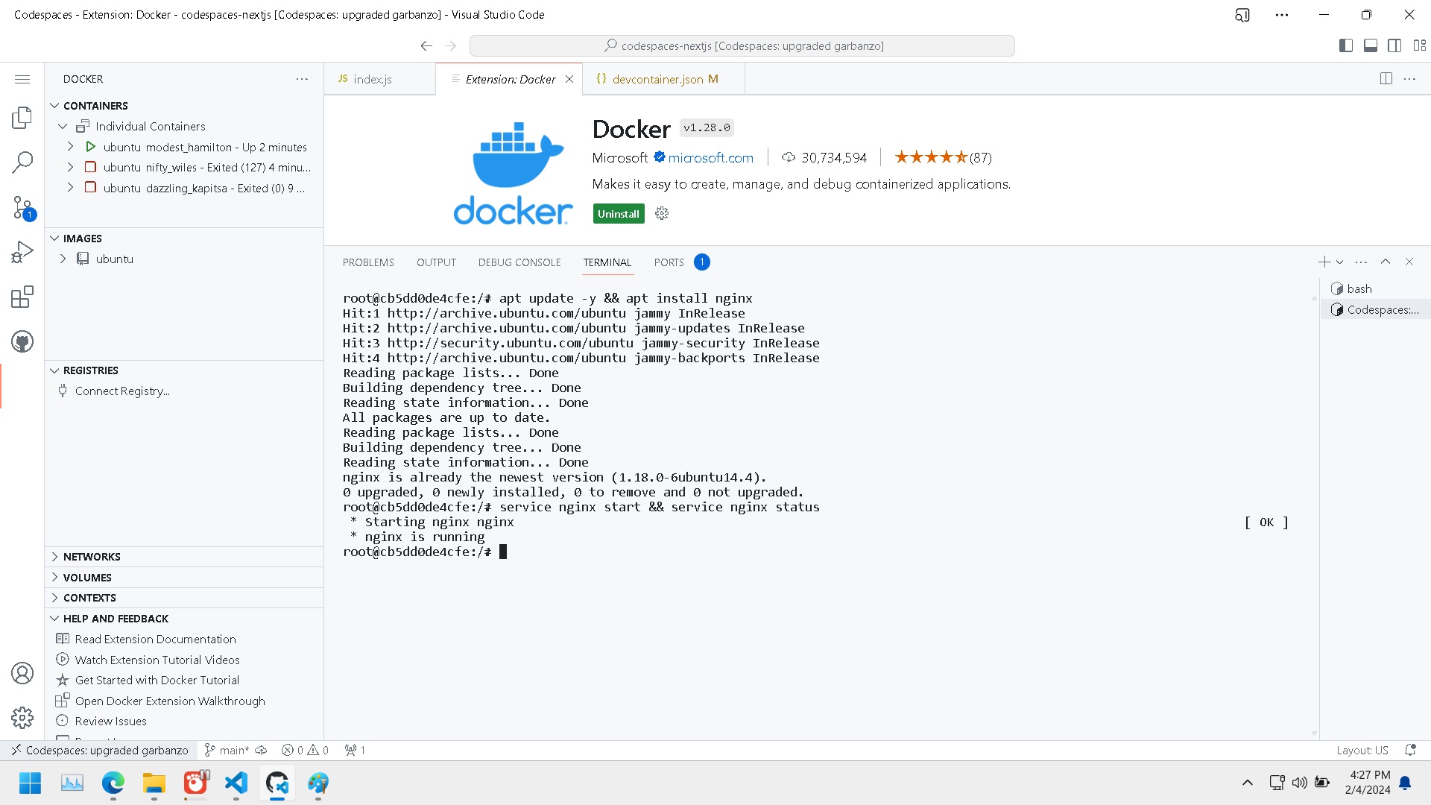Open Docker panel more actions ellipsis
The height and width of the screenshot is (805, 1431).
(302, 79)
